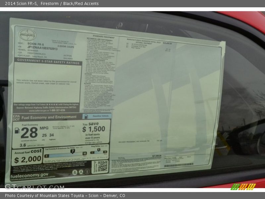Click the VIN 'JF1ZNAA19E8702913'

[x=42, y=48]
